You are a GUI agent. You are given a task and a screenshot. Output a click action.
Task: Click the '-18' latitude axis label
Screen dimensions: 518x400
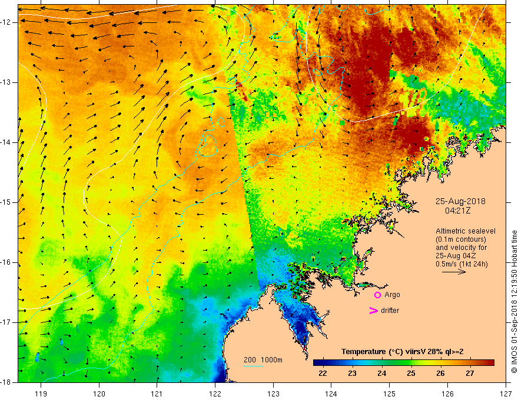point(6,382)
